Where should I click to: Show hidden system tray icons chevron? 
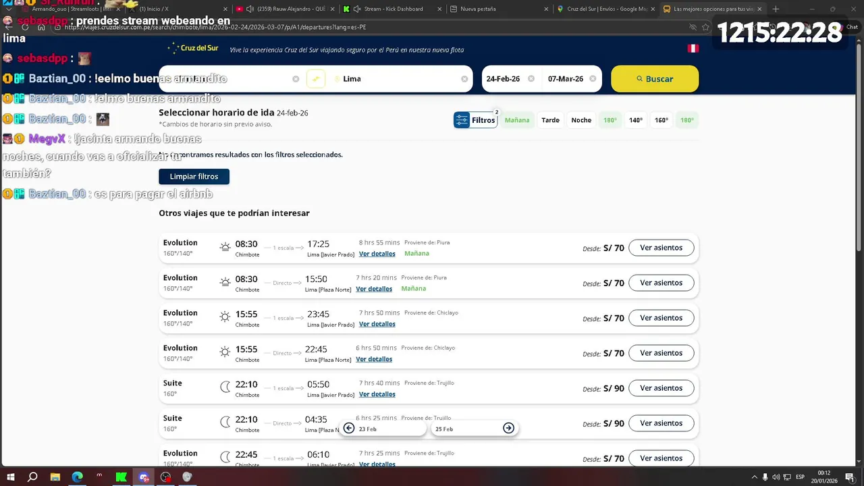coord(754,477)
